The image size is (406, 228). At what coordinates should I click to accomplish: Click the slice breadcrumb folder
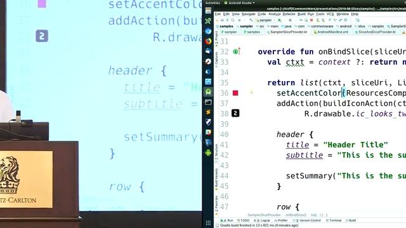click(x=360, y=26)
